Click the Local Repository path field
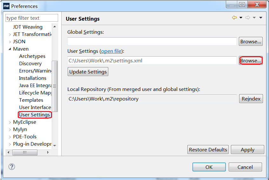Screen dimensions: 269x180 152,99
